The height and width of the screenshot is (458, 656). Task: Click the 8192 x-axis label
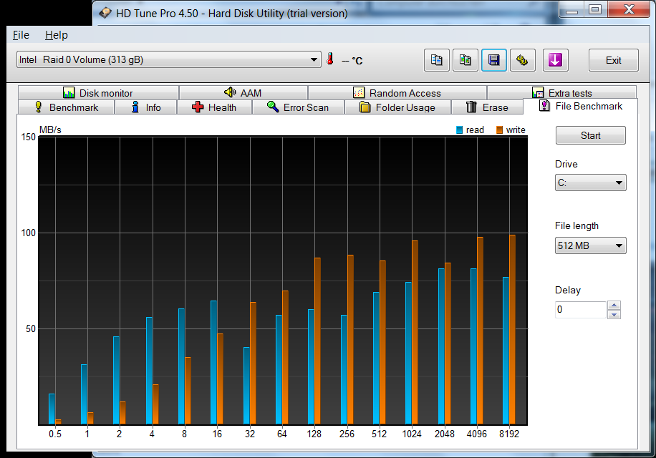pos(508,434)
